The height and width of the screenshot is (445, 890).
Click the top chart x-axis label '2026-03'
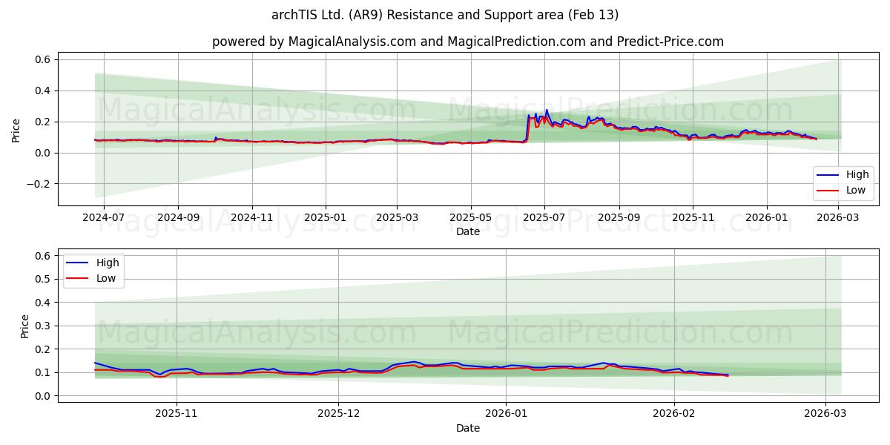[x=838, y=217]
